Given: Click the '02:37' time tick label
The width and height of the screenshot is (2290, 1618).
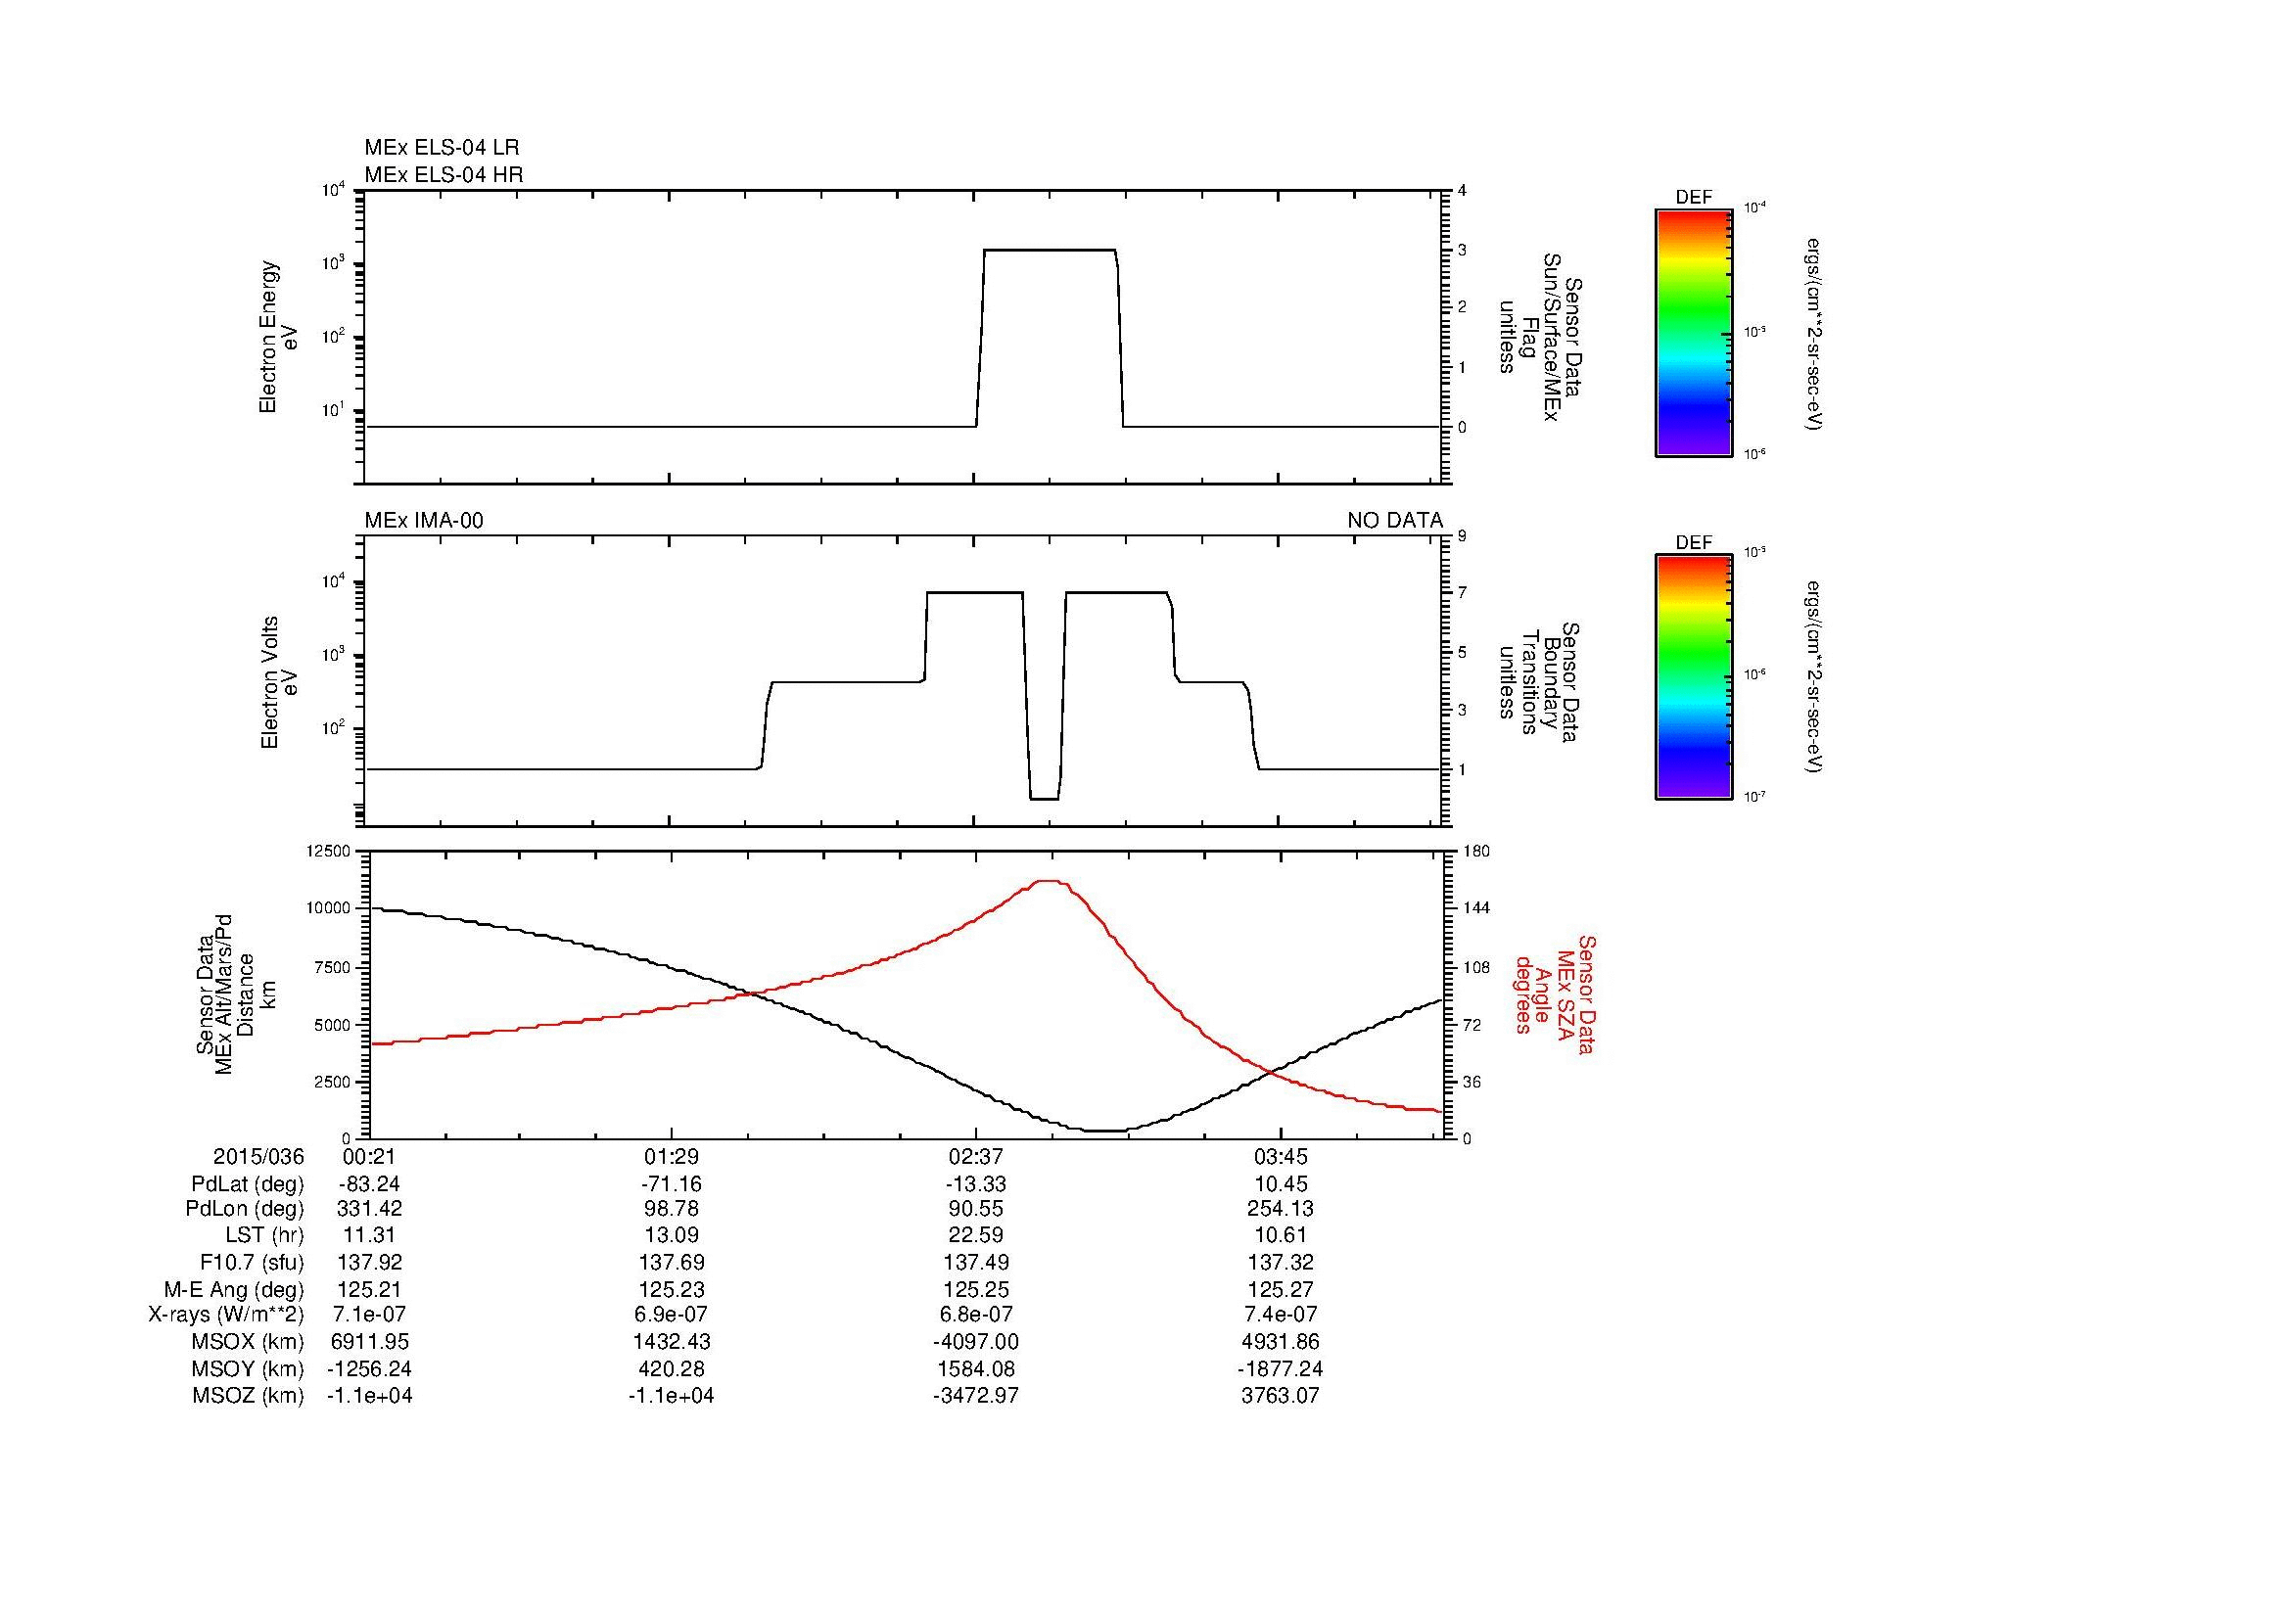Looking at the screenshot, I should [x=975, y=1157].
